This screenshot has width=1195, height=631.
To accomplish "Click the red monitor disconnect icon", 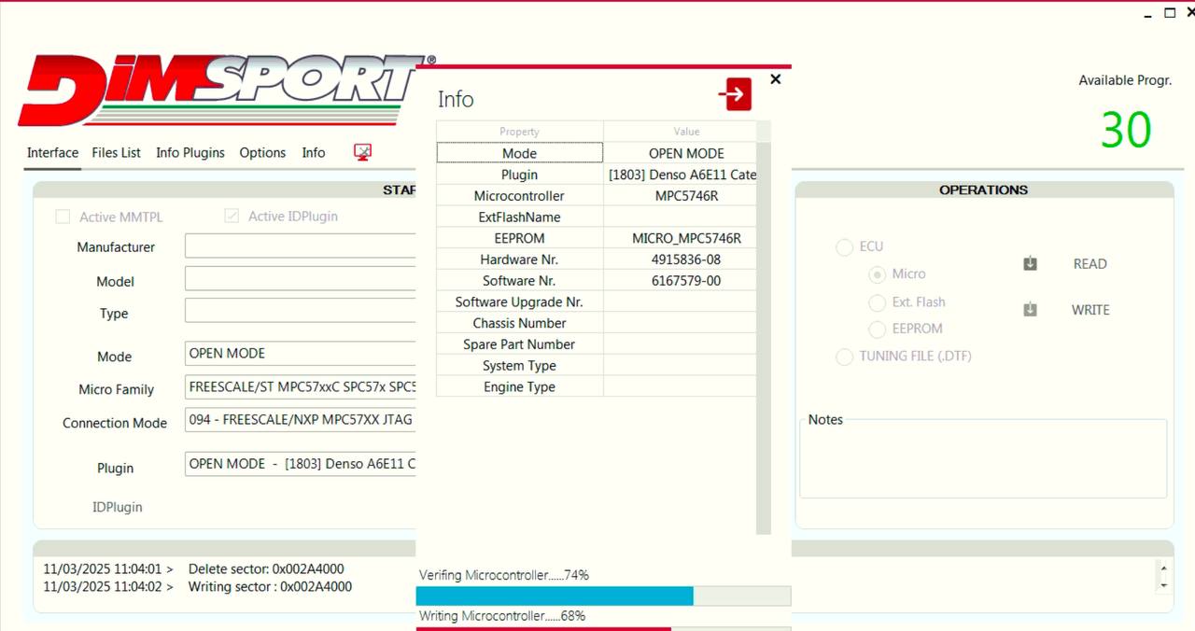I will (x=363, y=152).
